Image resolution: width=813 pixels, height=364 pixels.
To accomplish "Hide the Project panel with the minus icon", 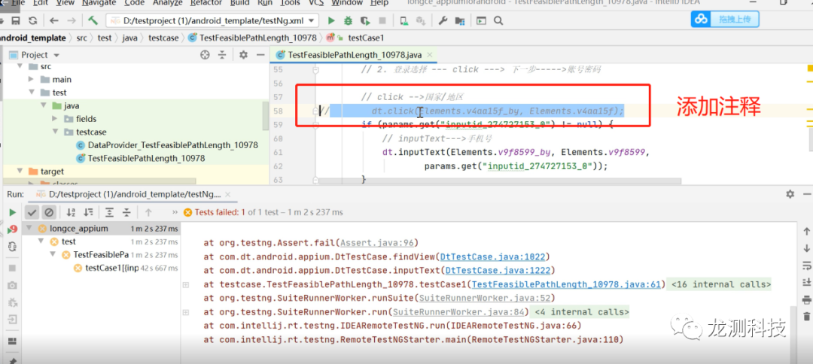I will coord(260,55).
